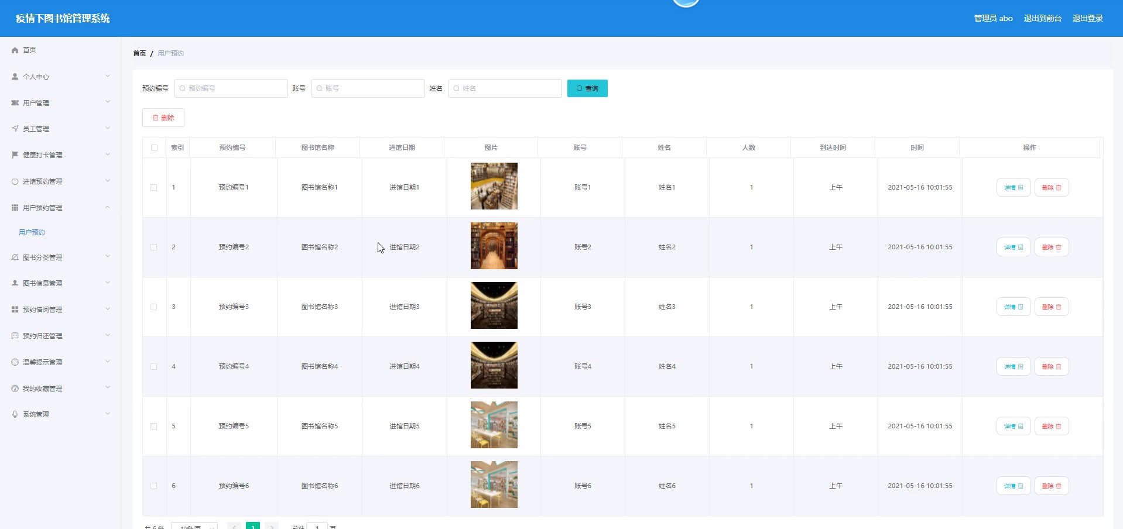Click the paper plane icon beside 员工管理
Image resolution: width=1123 pixels, height=529 pixels.
pyautogui.click(x=15, y=129)
